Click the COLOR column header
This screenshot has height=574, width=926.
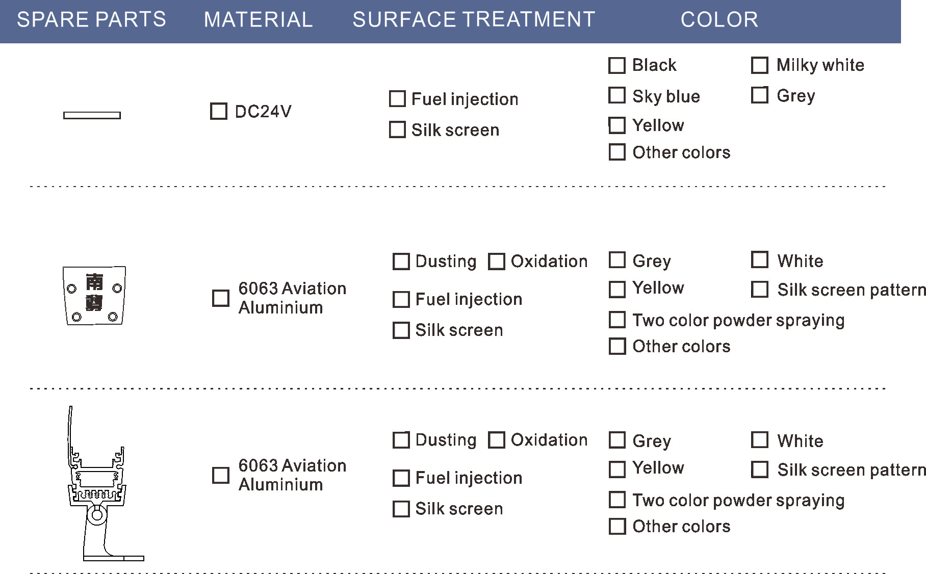pyautogui.click(x=719, y=20)
